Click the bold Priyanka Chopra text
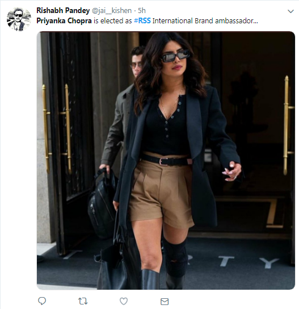The height and width of the screenshot is (309, 299). pyautogui.click(x=64, y=21)
